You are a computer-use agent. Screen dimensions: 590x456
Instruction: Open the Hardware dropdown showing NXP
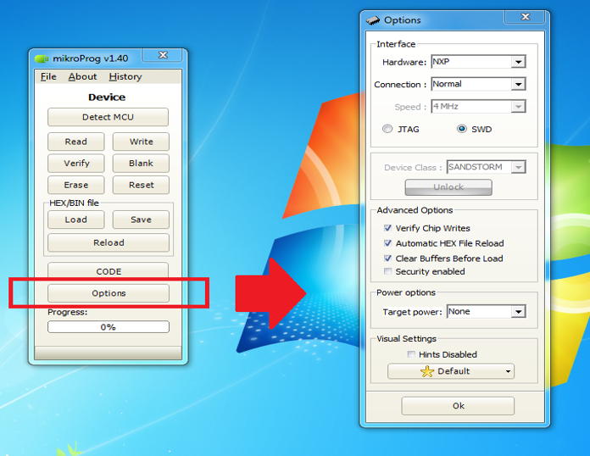(x=518, y=62)
